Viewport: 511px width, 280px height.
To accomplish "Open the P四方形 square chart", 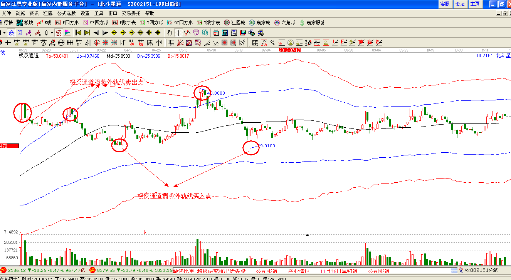I will point(67,23).
